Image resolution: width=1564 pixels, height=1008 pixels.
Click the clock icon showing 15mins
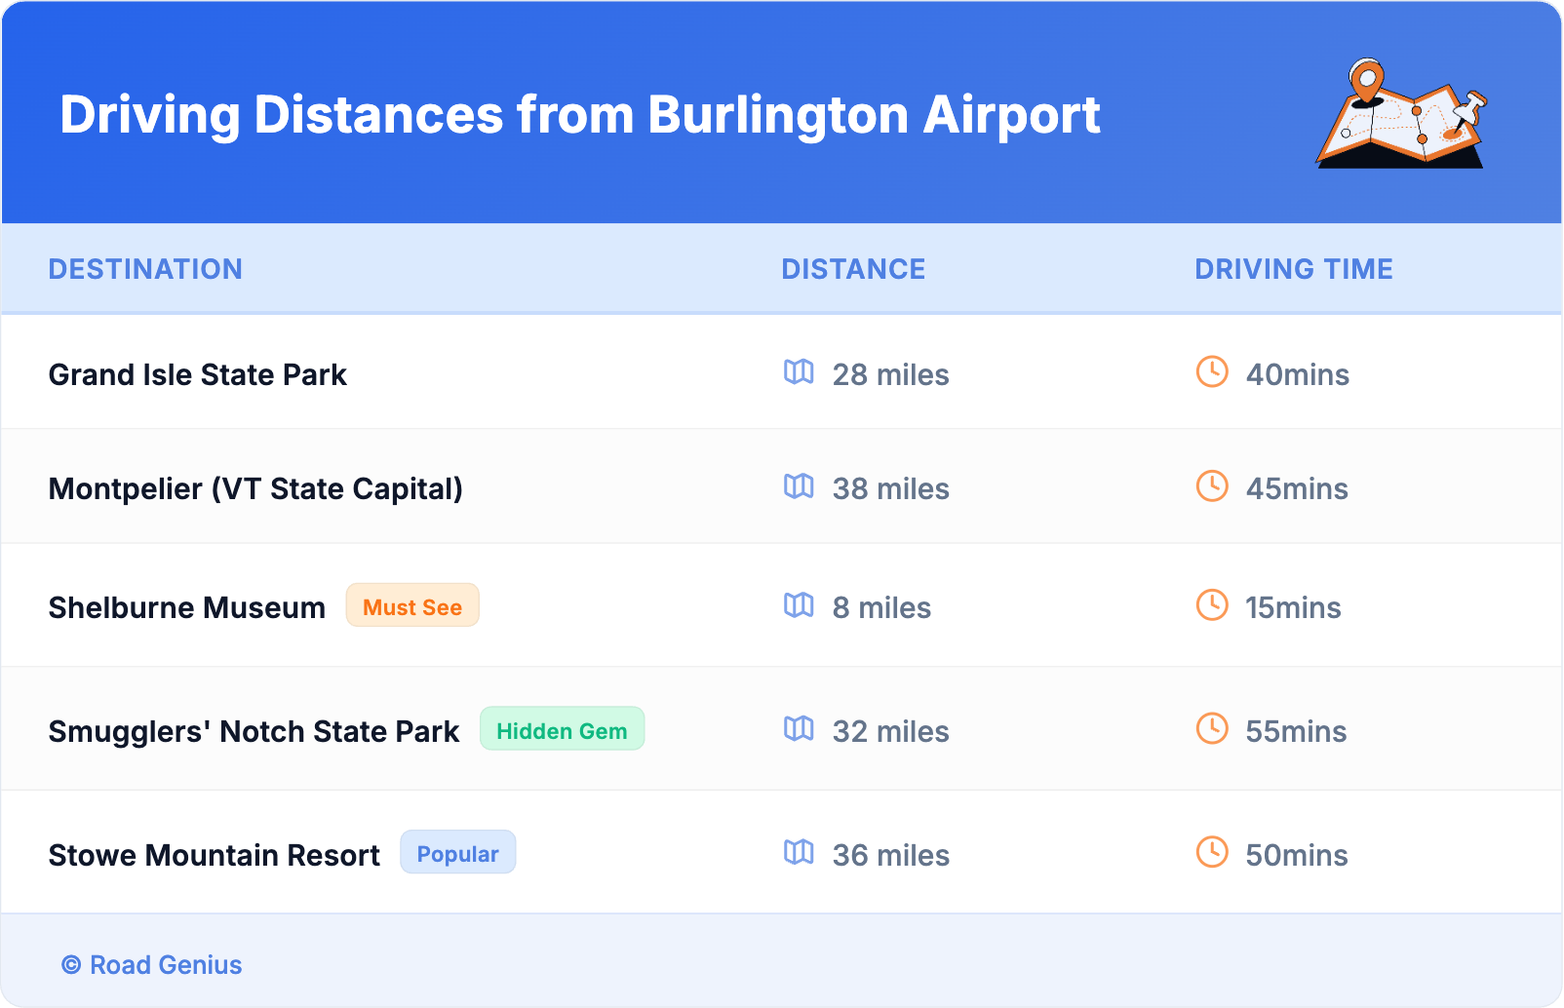(1211, 606)
